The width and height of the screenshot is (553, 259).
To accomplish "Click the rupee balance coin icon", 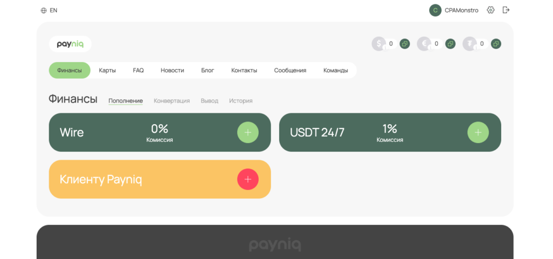I will (470, 44).
